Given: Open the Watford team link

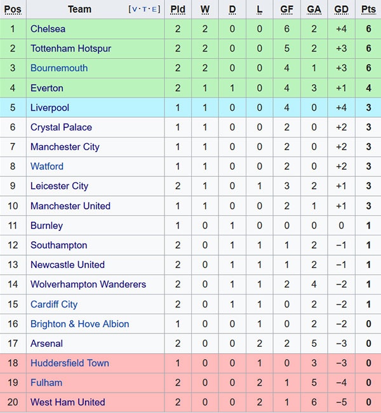Looking at the screenshot, I should point(47,166).
